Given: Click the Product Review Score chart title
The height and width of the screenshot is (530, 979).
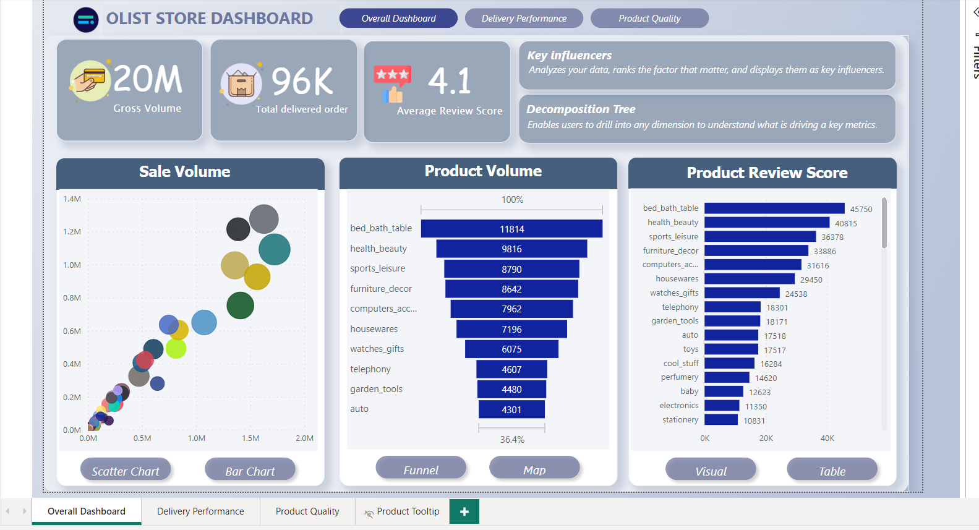Looking at the screenshot, I should (767, 173).
